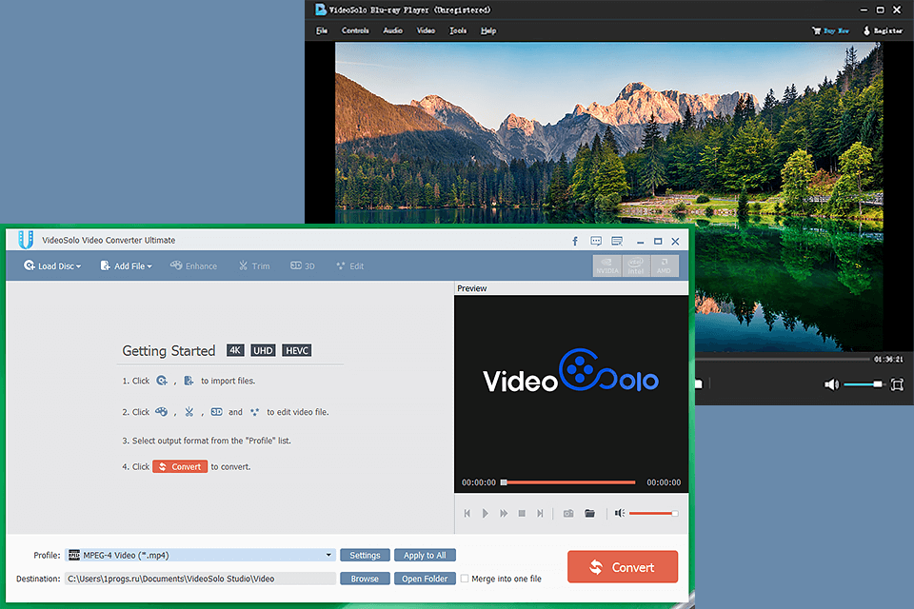Viewport: 914px width, 609px height.
Task: Click the Enhance tool in toolbar
Action: pos(193,265)
